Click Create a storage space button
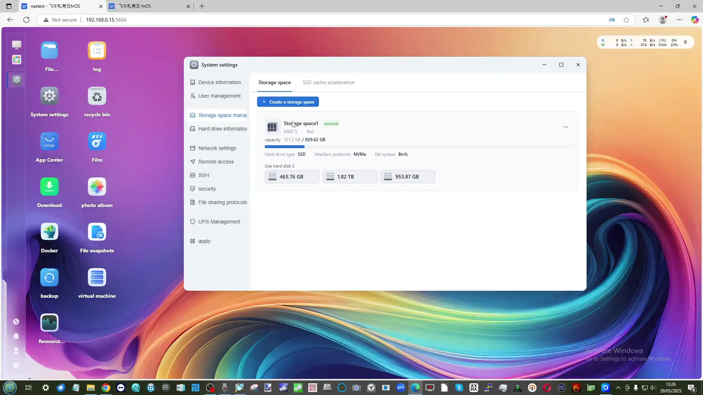Viewport: 703px width, 395px height. 288,102
